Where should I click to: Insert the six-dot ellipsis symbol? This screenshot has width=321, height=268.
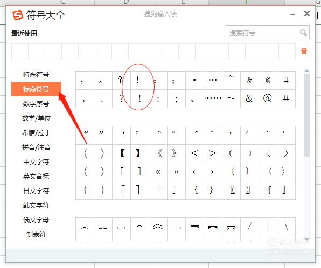(x=213, y=98)
